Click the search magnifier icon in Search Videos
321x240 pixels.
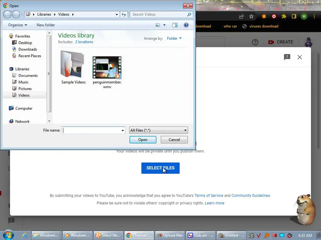click(x=189, y=14)
